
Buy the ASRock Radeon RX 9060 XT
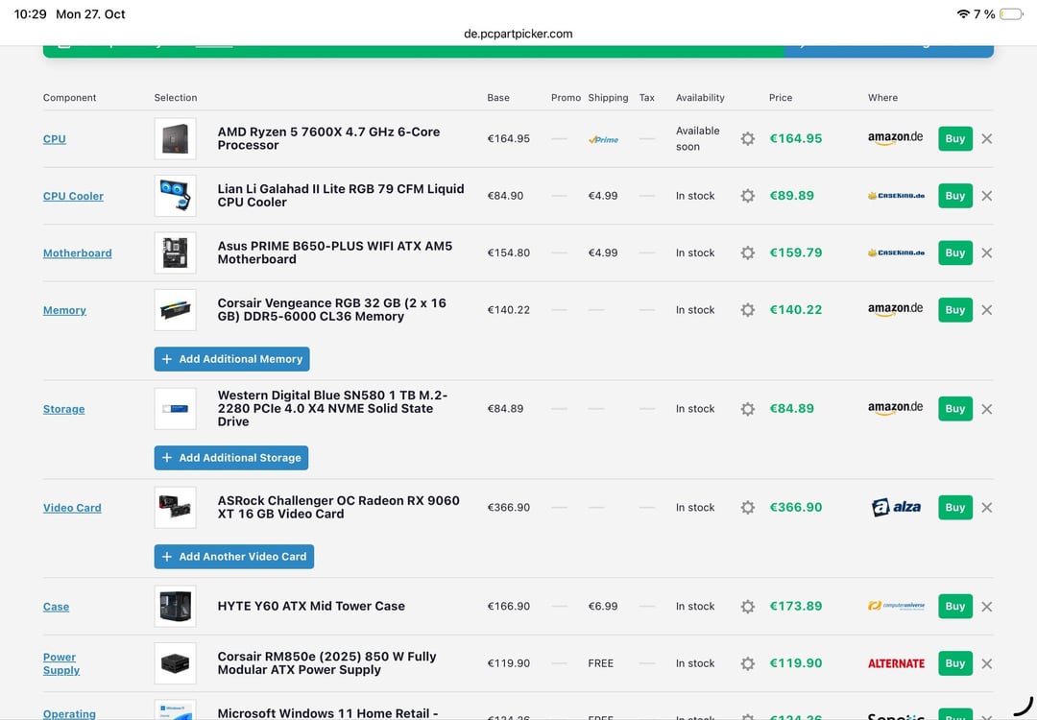(954, 508)
